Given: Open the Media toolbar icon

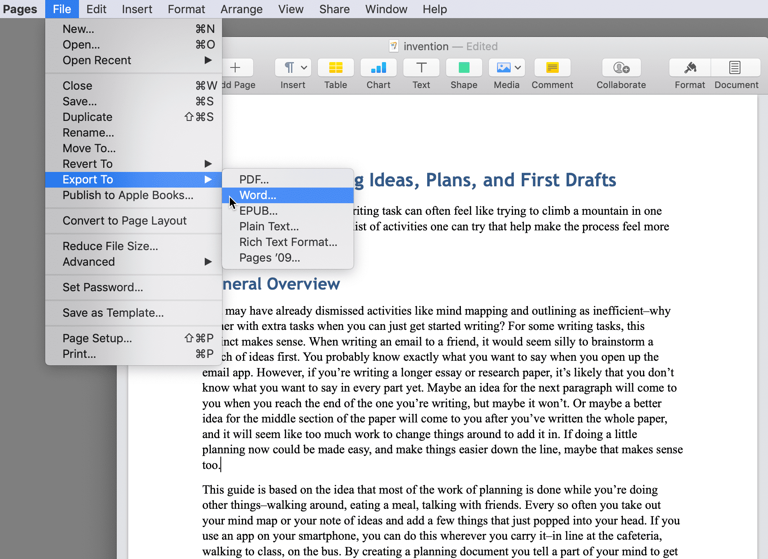Looking at the screenshot, I should pos(503,67).
